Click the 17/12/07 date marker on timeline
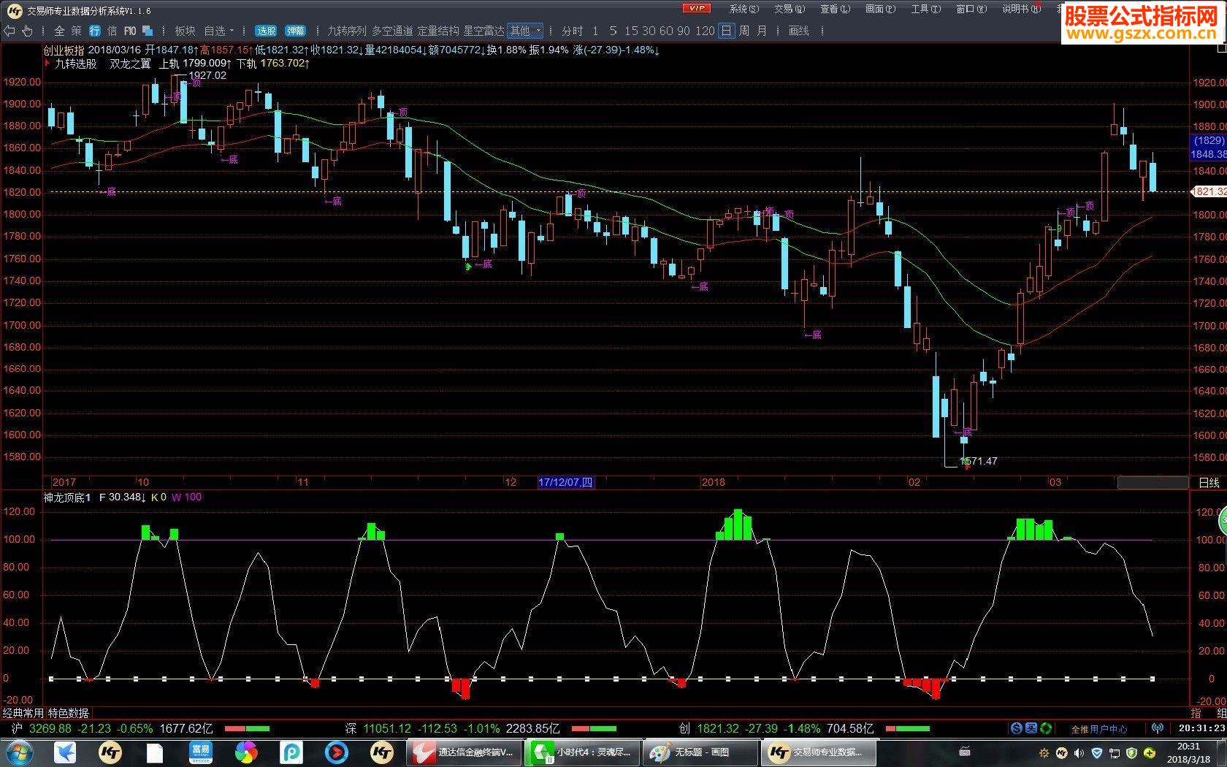 coord(565,482)
